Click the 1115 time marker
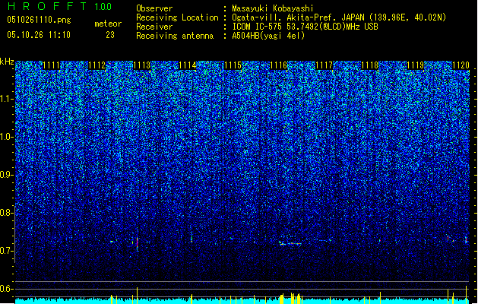The width and height of the screenshot is (478, 304). point(233,65)
